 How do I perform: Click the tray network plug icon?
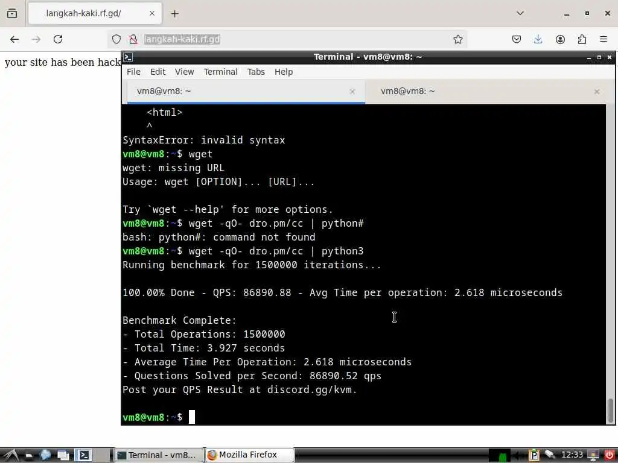[x=550, y=455]
